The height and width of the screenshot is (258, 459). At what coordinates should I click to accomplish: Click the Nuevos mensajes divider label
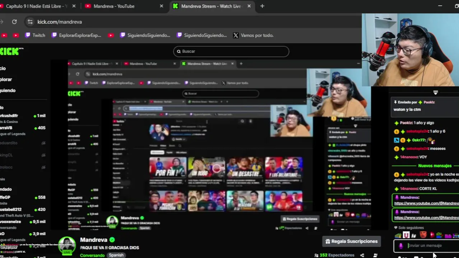[435, 166]
